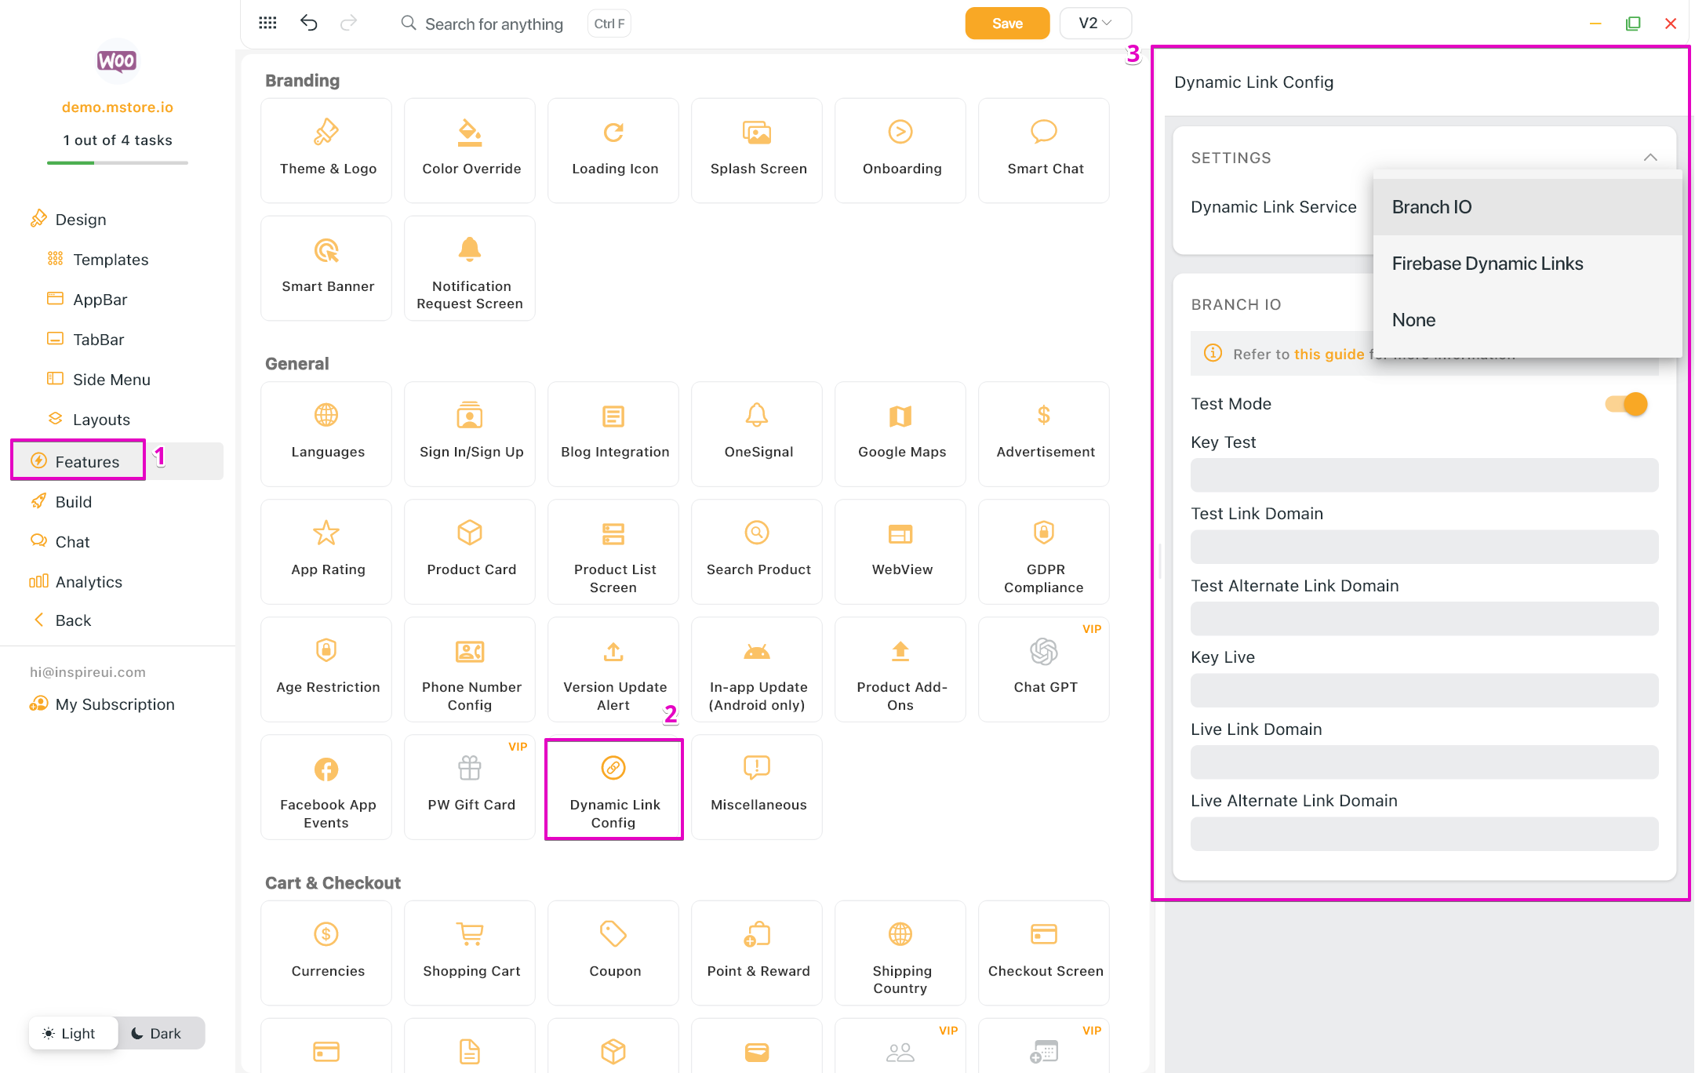The image size is (1695, 1073).
Task: Click the orange Save button
Action: (1006, 23)
